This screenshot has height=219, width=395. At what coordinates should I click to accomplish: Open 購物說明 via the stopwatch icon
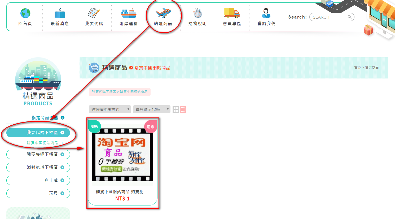(x=197, y=13)
